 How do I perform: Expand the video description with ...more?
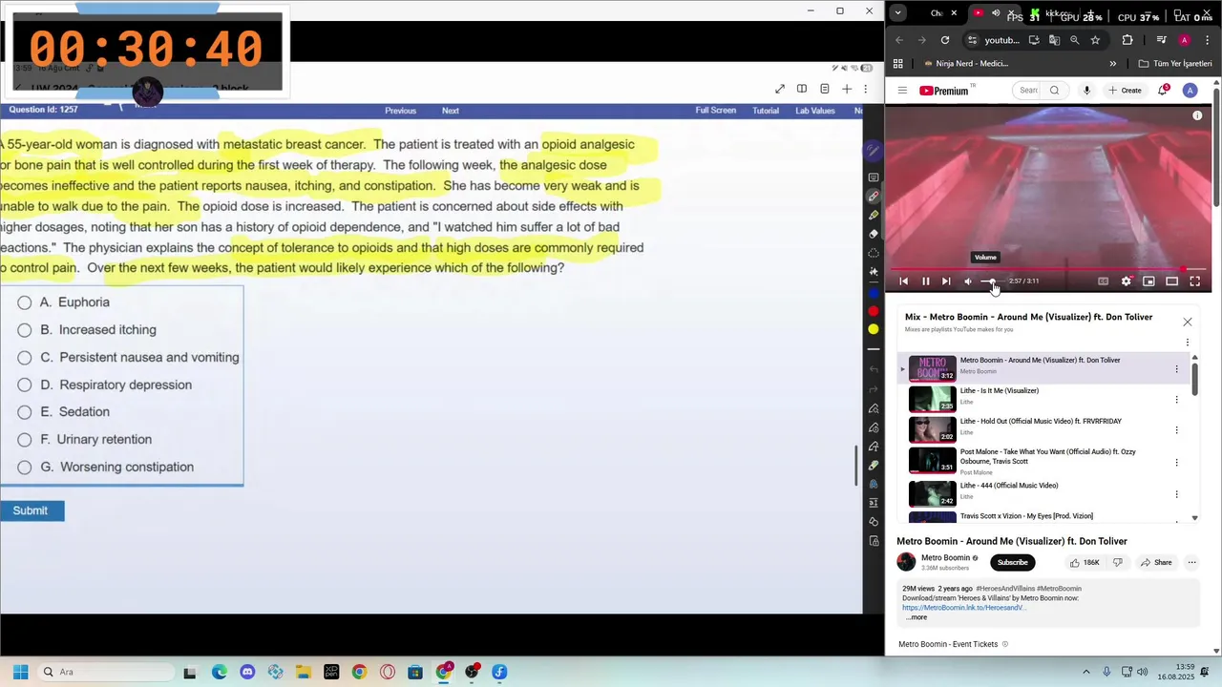pos(916,617)
